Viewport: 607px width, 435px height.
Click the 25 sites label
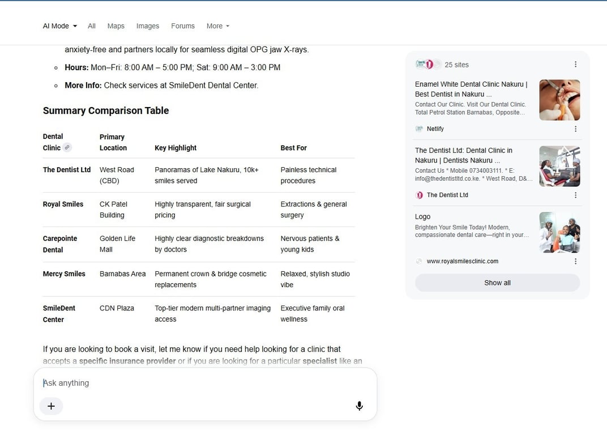tap(456, 65)
